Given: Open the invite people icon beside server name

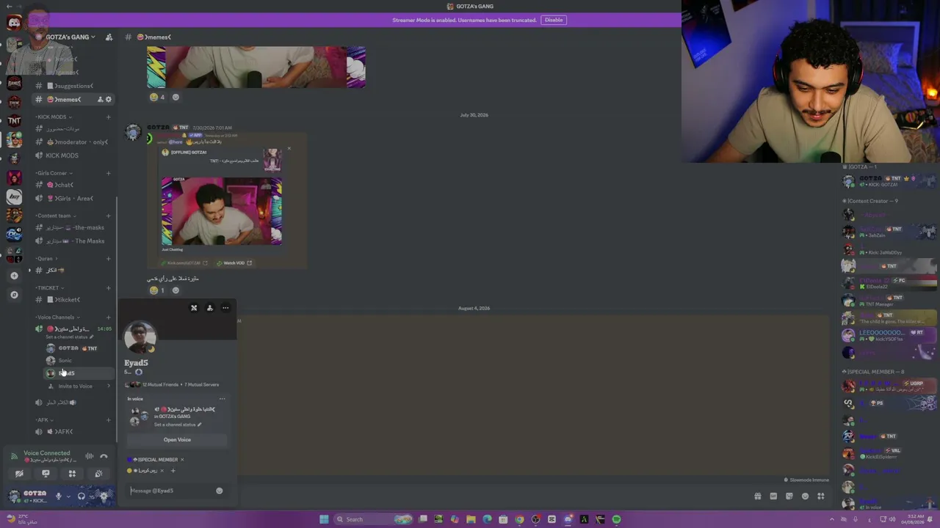Looking at the screenshot, I should [109, 37].
